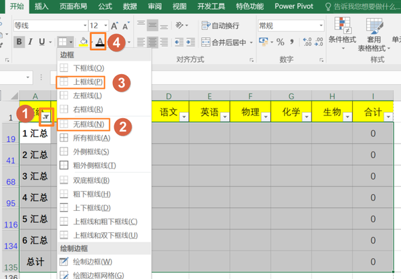
Task: Open filter dropdown on 英语 header
Action: [x=224, y=115]
